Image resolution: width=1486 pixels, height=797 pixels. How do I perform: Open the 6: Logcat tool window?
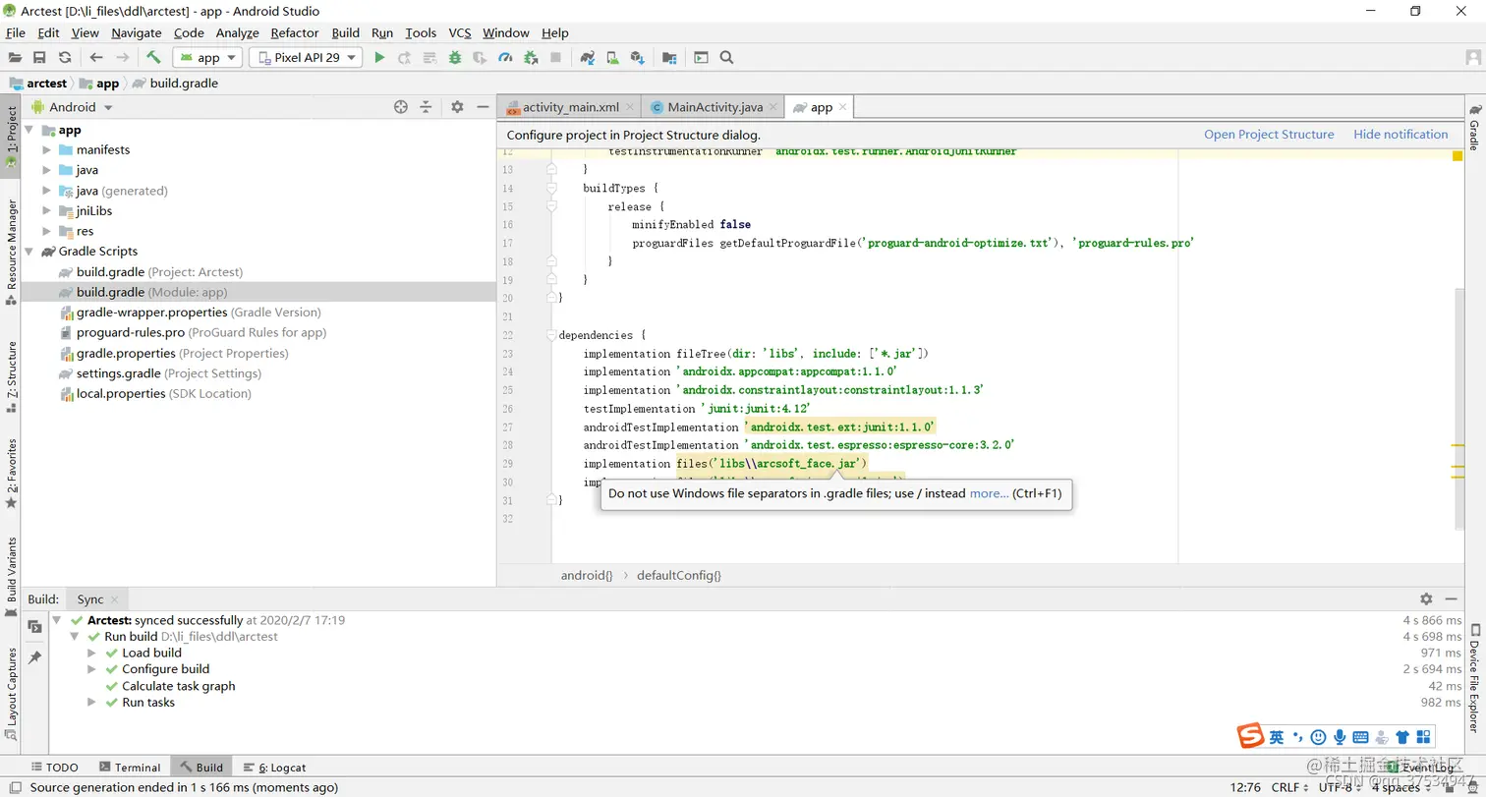coord(273,768)
